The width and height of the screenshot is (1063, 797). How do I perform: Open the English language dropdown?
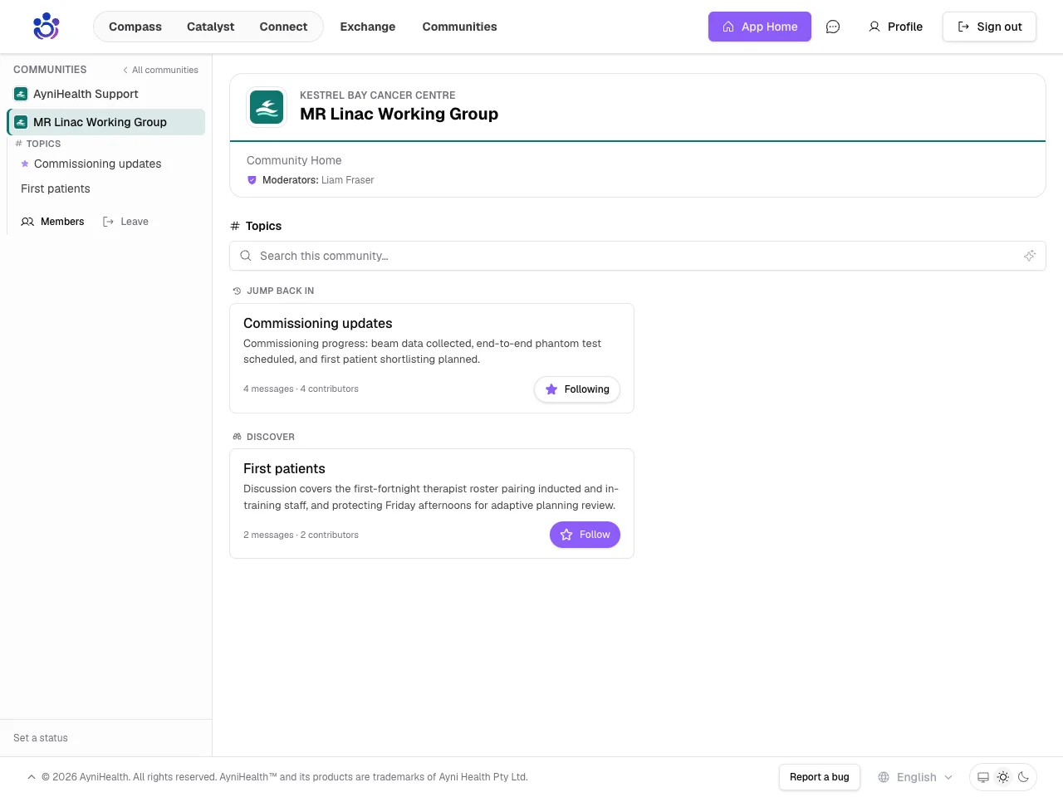(x=915, y=777)
